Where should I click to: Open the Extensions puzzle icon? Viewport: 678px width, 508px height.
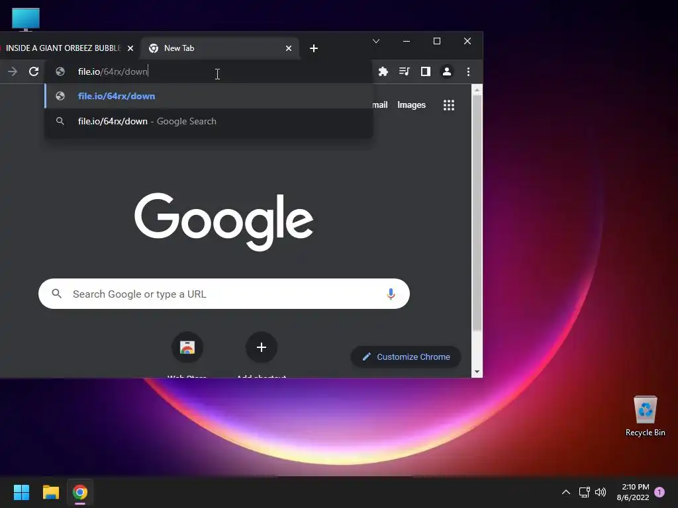(383, 71)
